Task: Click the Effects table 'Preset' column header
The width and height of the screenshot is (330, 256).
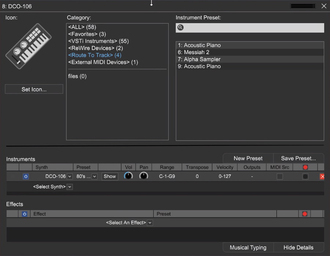Action: [215, 214]
